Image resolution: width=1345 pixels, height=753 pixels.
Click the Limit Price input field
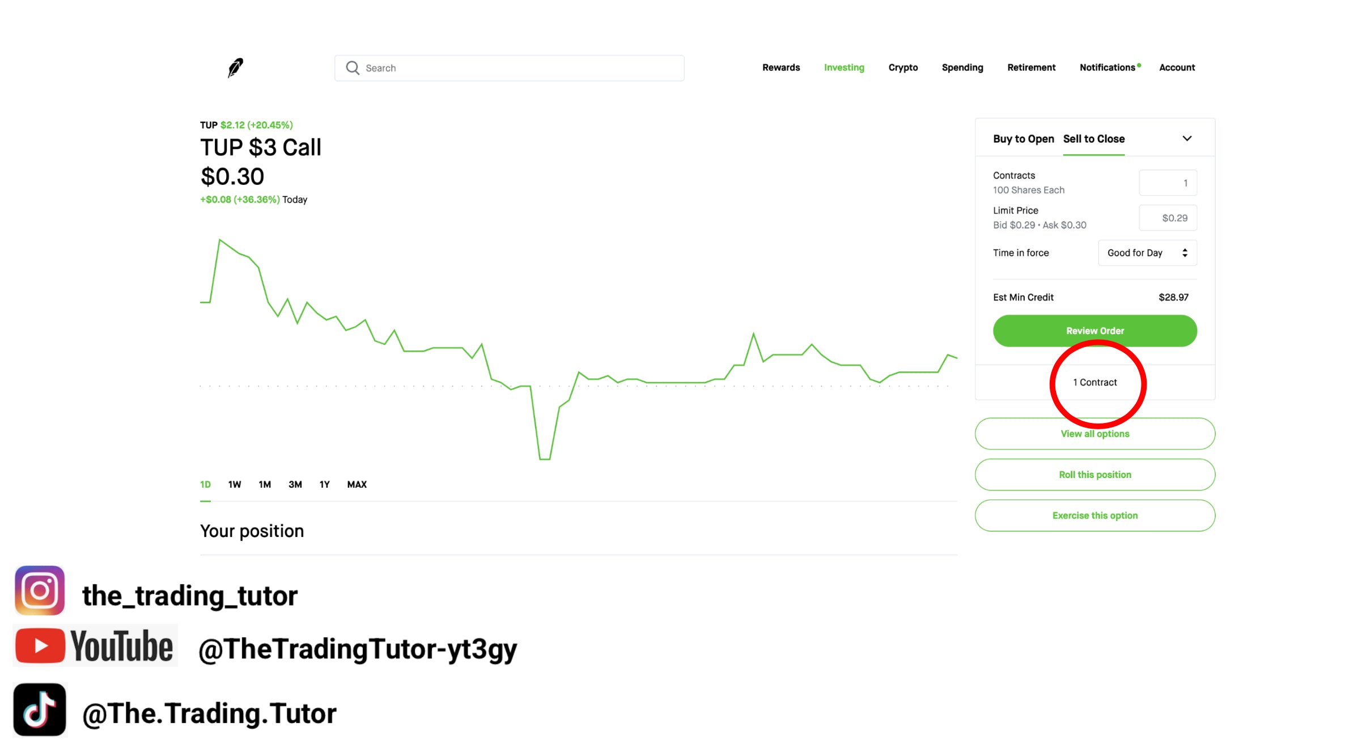click(1168, 218)
